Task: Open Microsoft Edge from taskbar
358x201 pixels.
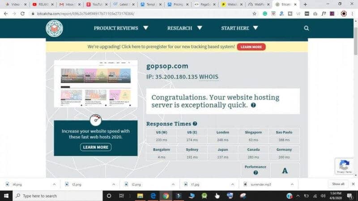Action: (153, 196)
